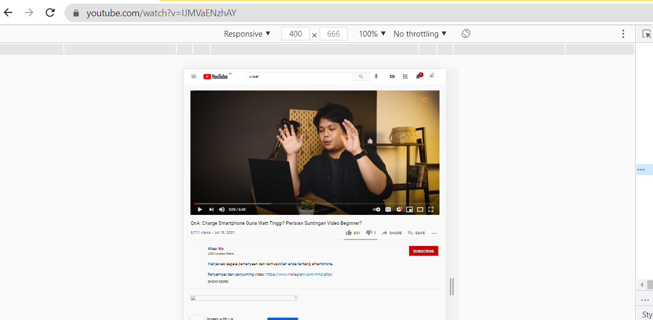This screenshot has height=320, width=653.
Task: Toggle the autoplay switch in player
Action: click(377, 209)
